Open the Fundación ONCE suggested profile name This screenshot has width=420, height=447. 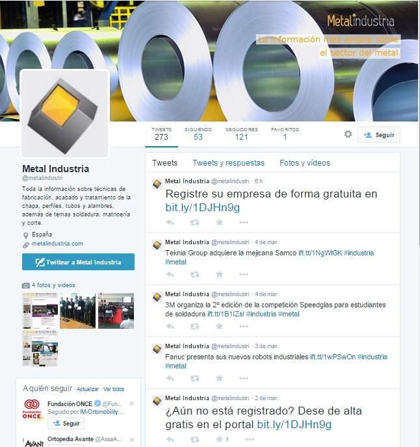click(x=70, y=403)
